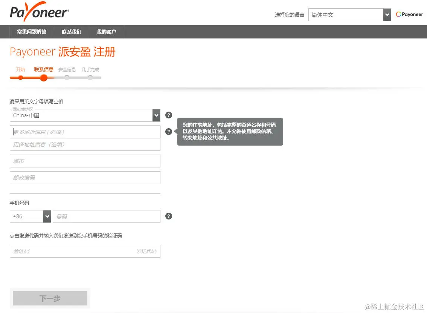The height and width of the screenshot is (313, 427).
Task: Click the 验证码 input field
Action: pos(68,251)
